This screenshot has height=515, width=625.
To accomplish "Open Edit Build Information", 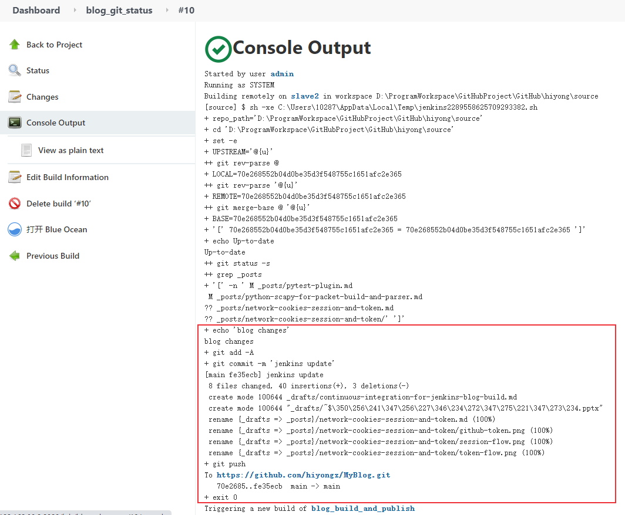I will [68, 177].
